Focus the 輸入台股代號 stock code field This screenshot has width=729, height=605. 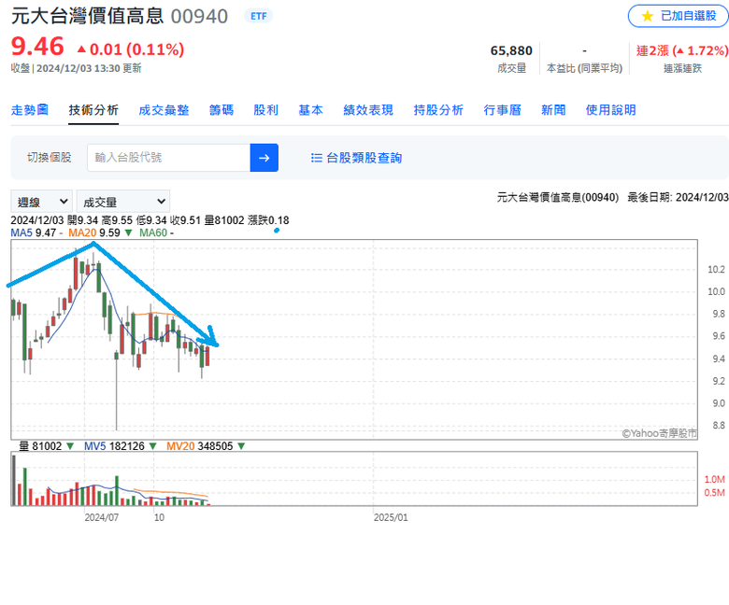169,158
